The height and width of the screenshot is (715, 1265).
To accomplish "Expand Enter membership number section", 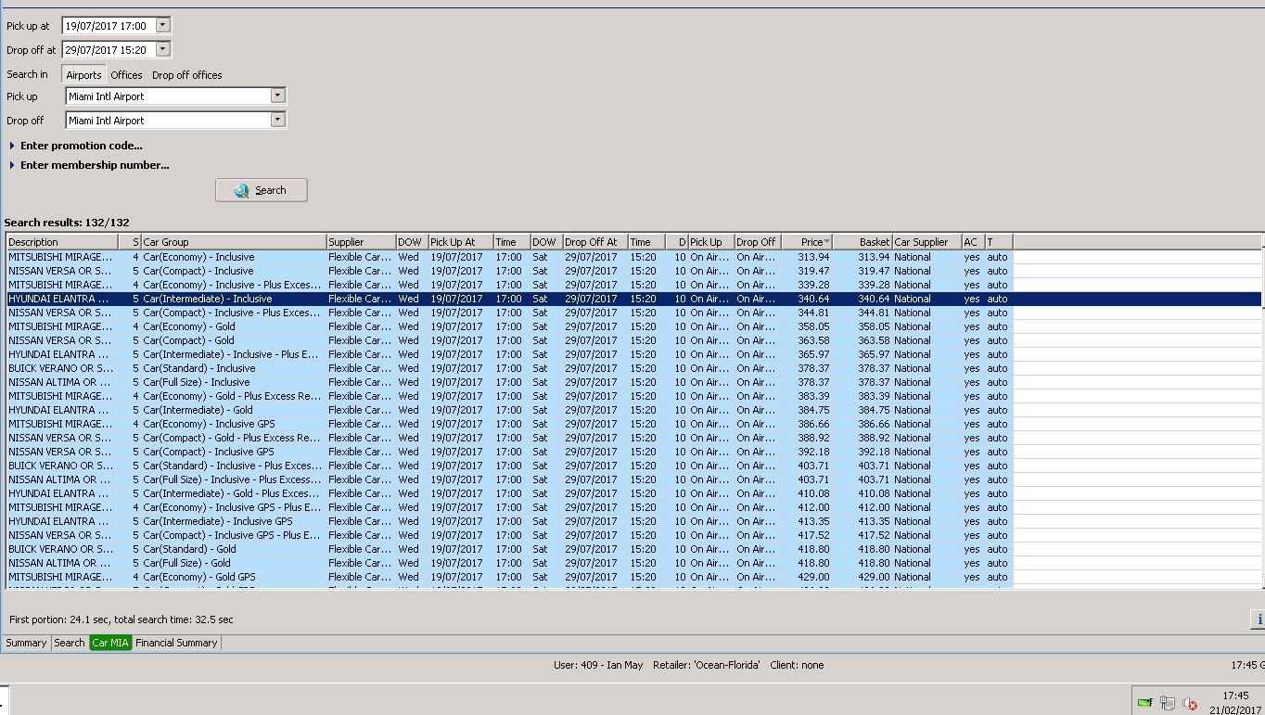I will tap(89, 165).
